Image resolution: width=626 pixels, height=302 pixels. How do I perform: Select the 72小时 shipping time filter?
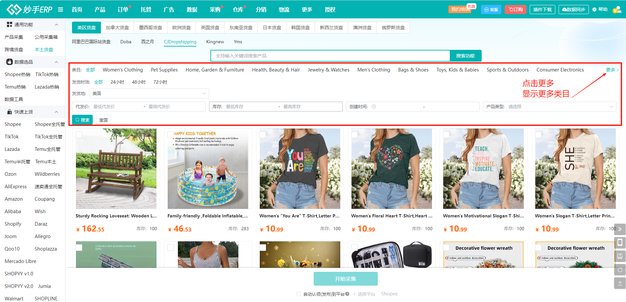coord(160,82)
